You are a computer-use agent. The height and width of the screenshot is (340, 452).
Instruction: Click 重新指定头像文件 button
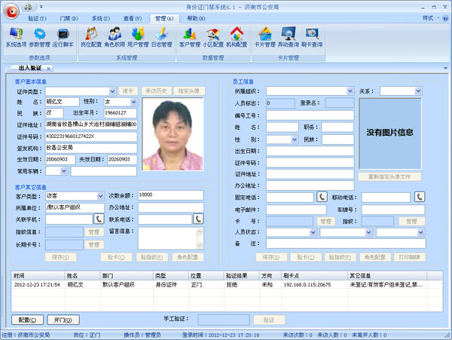pyautogui.click(x=389, y=176)
